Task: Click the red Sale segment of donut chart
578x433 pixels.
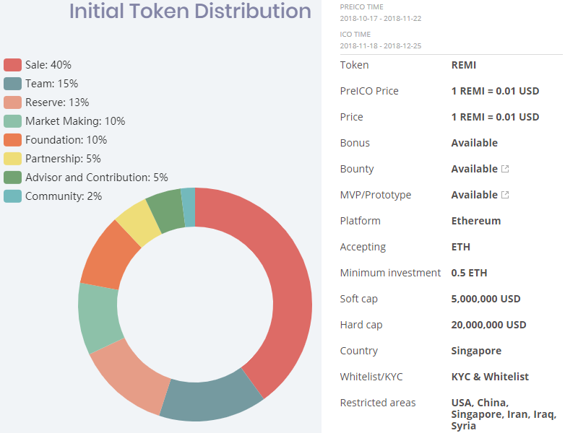Action: (285, 289)
